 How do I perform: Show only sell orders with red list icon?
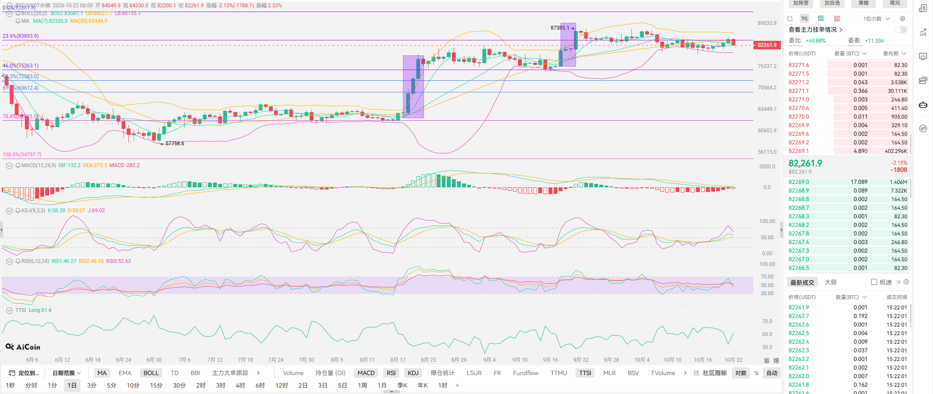pyautogui.click(x=837, y=18)
